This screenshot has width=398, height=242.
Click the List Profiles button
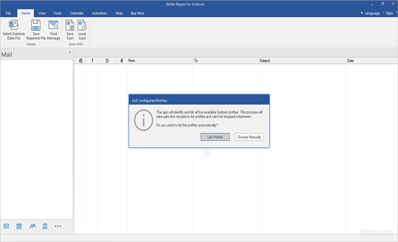pos(215,137)
